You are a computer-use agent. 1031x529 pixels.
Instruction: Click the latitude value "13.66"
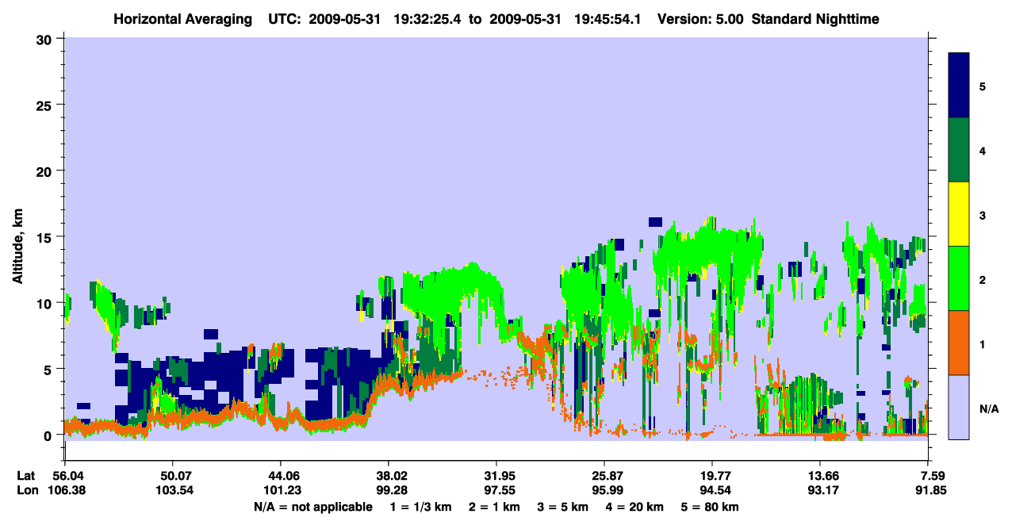[x=820, y=476]
